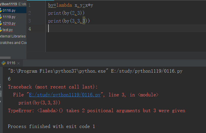
Task: Open the E:/study/python1119/0116.py traceback link
Action: tap(65, 95)
